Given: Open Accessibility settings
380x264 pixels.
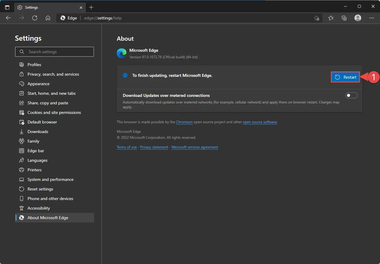Looking at the screenshot, I should click(54, 208).
